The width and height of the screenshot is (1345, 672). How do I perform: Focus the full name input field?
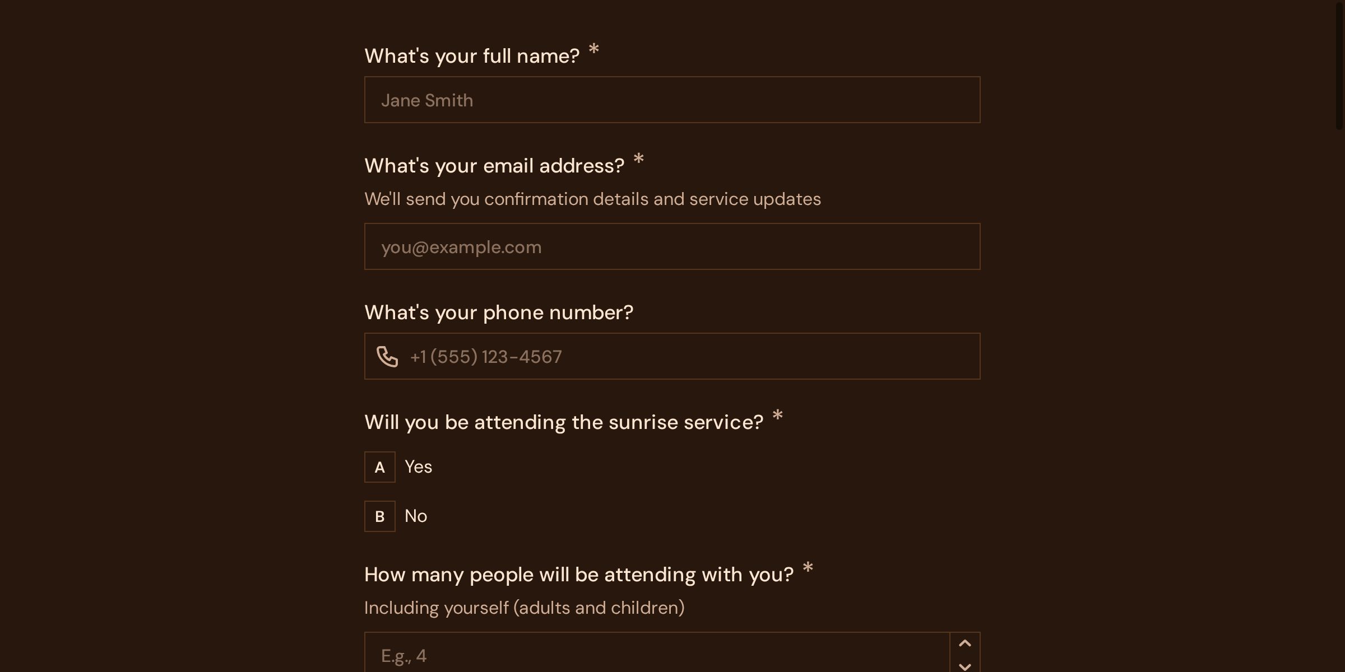click(x=672, y=100)
